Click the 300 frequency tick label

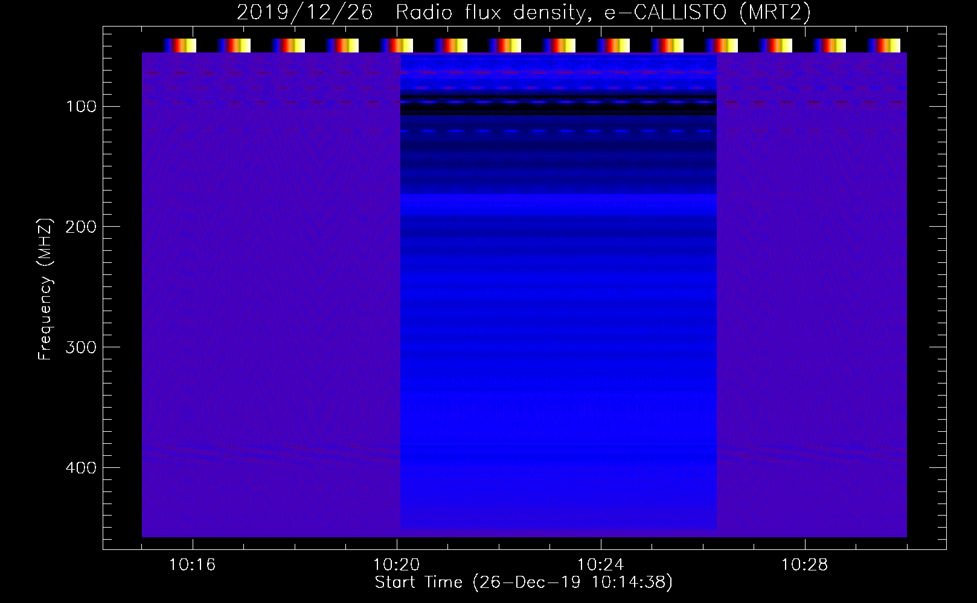(x=81, y=347)
